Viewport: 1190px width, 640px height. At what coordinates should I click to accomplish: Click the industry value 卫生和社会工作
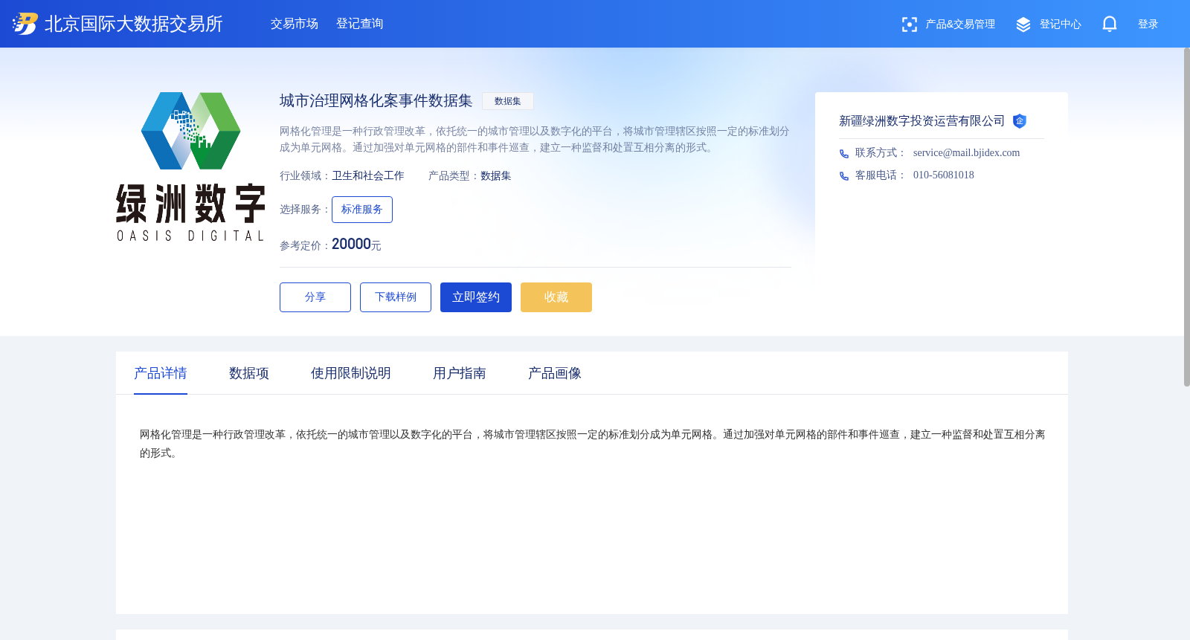(368, 176)
